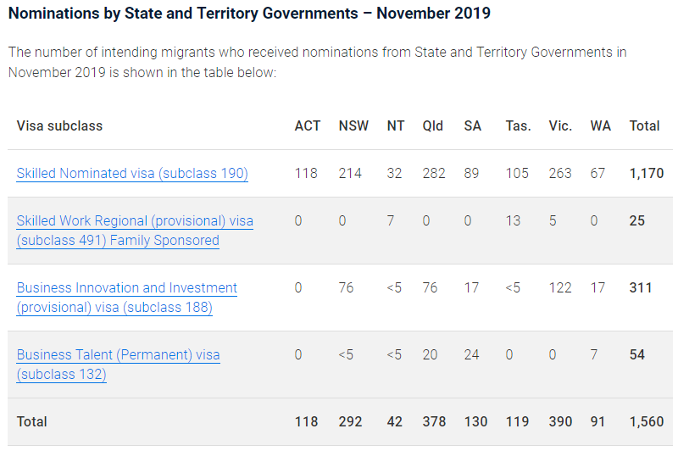Click the Tas. column header

(x=518, y=125)
